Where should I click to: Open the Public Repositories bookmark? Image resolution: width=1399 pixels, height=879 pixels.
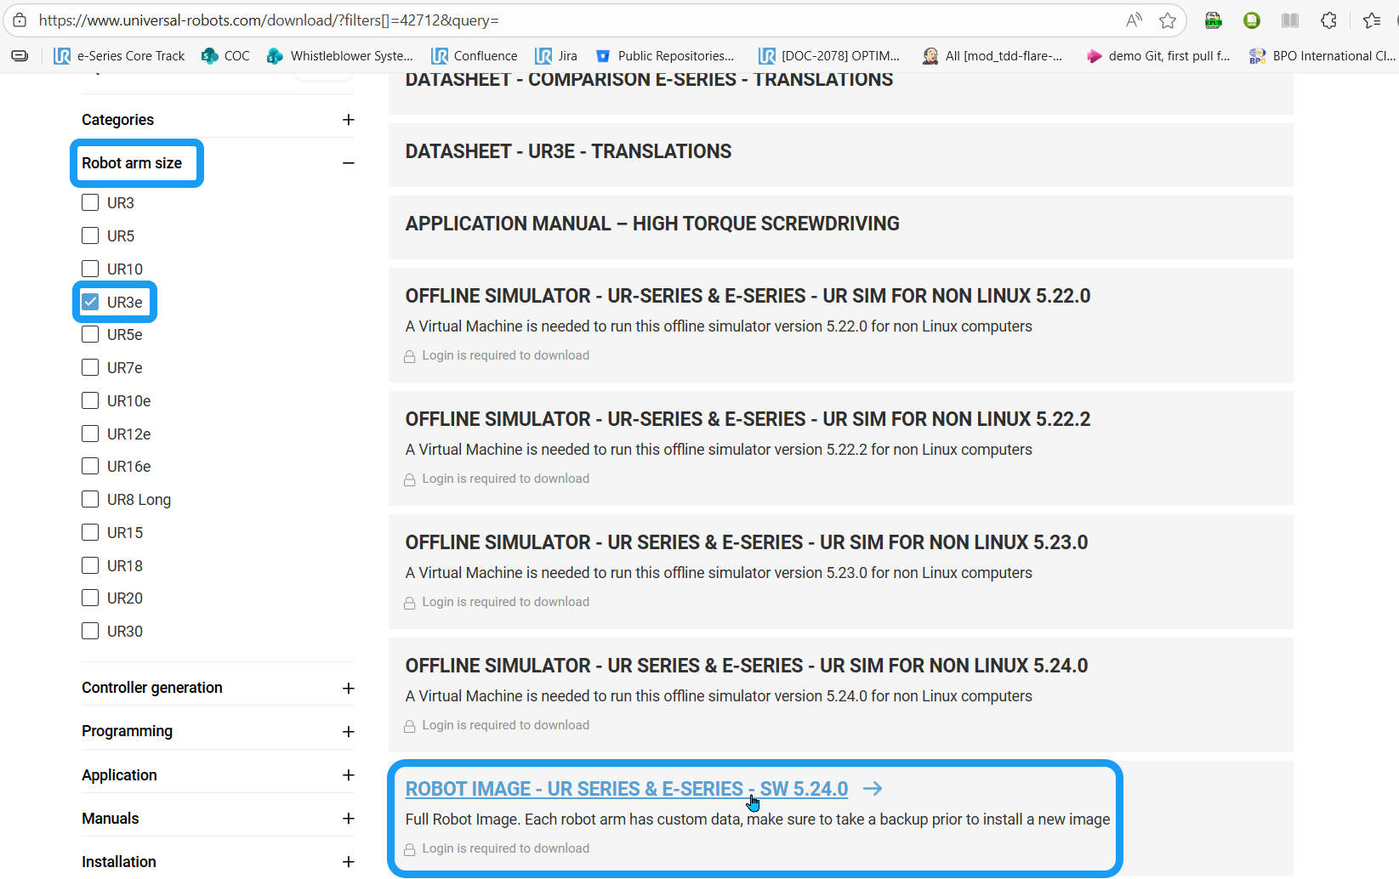coord(665,56)
